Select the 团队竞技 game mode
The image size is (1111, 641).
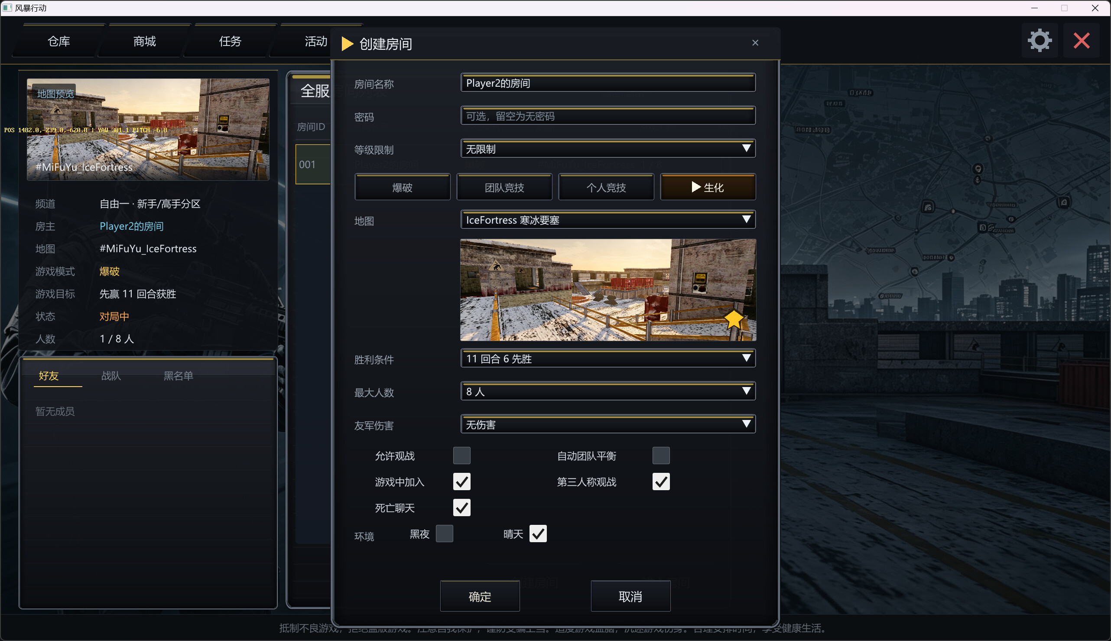[504, 187]
